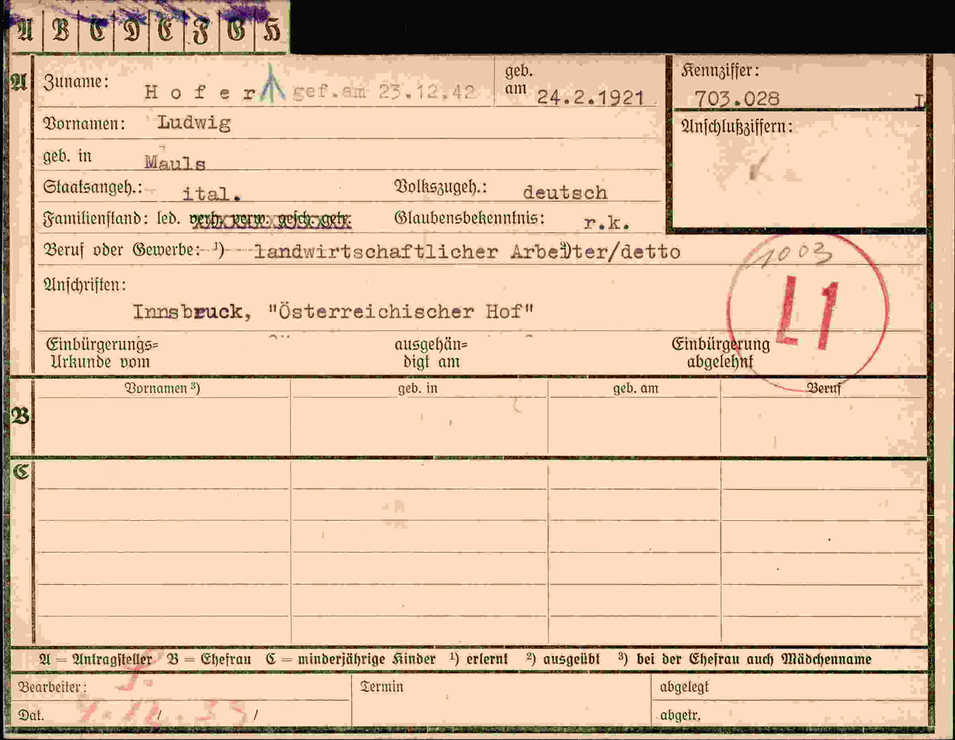955x740 pixels.
Task: Click the ethnicity value "deutsch"
Action: pos(565,192)
